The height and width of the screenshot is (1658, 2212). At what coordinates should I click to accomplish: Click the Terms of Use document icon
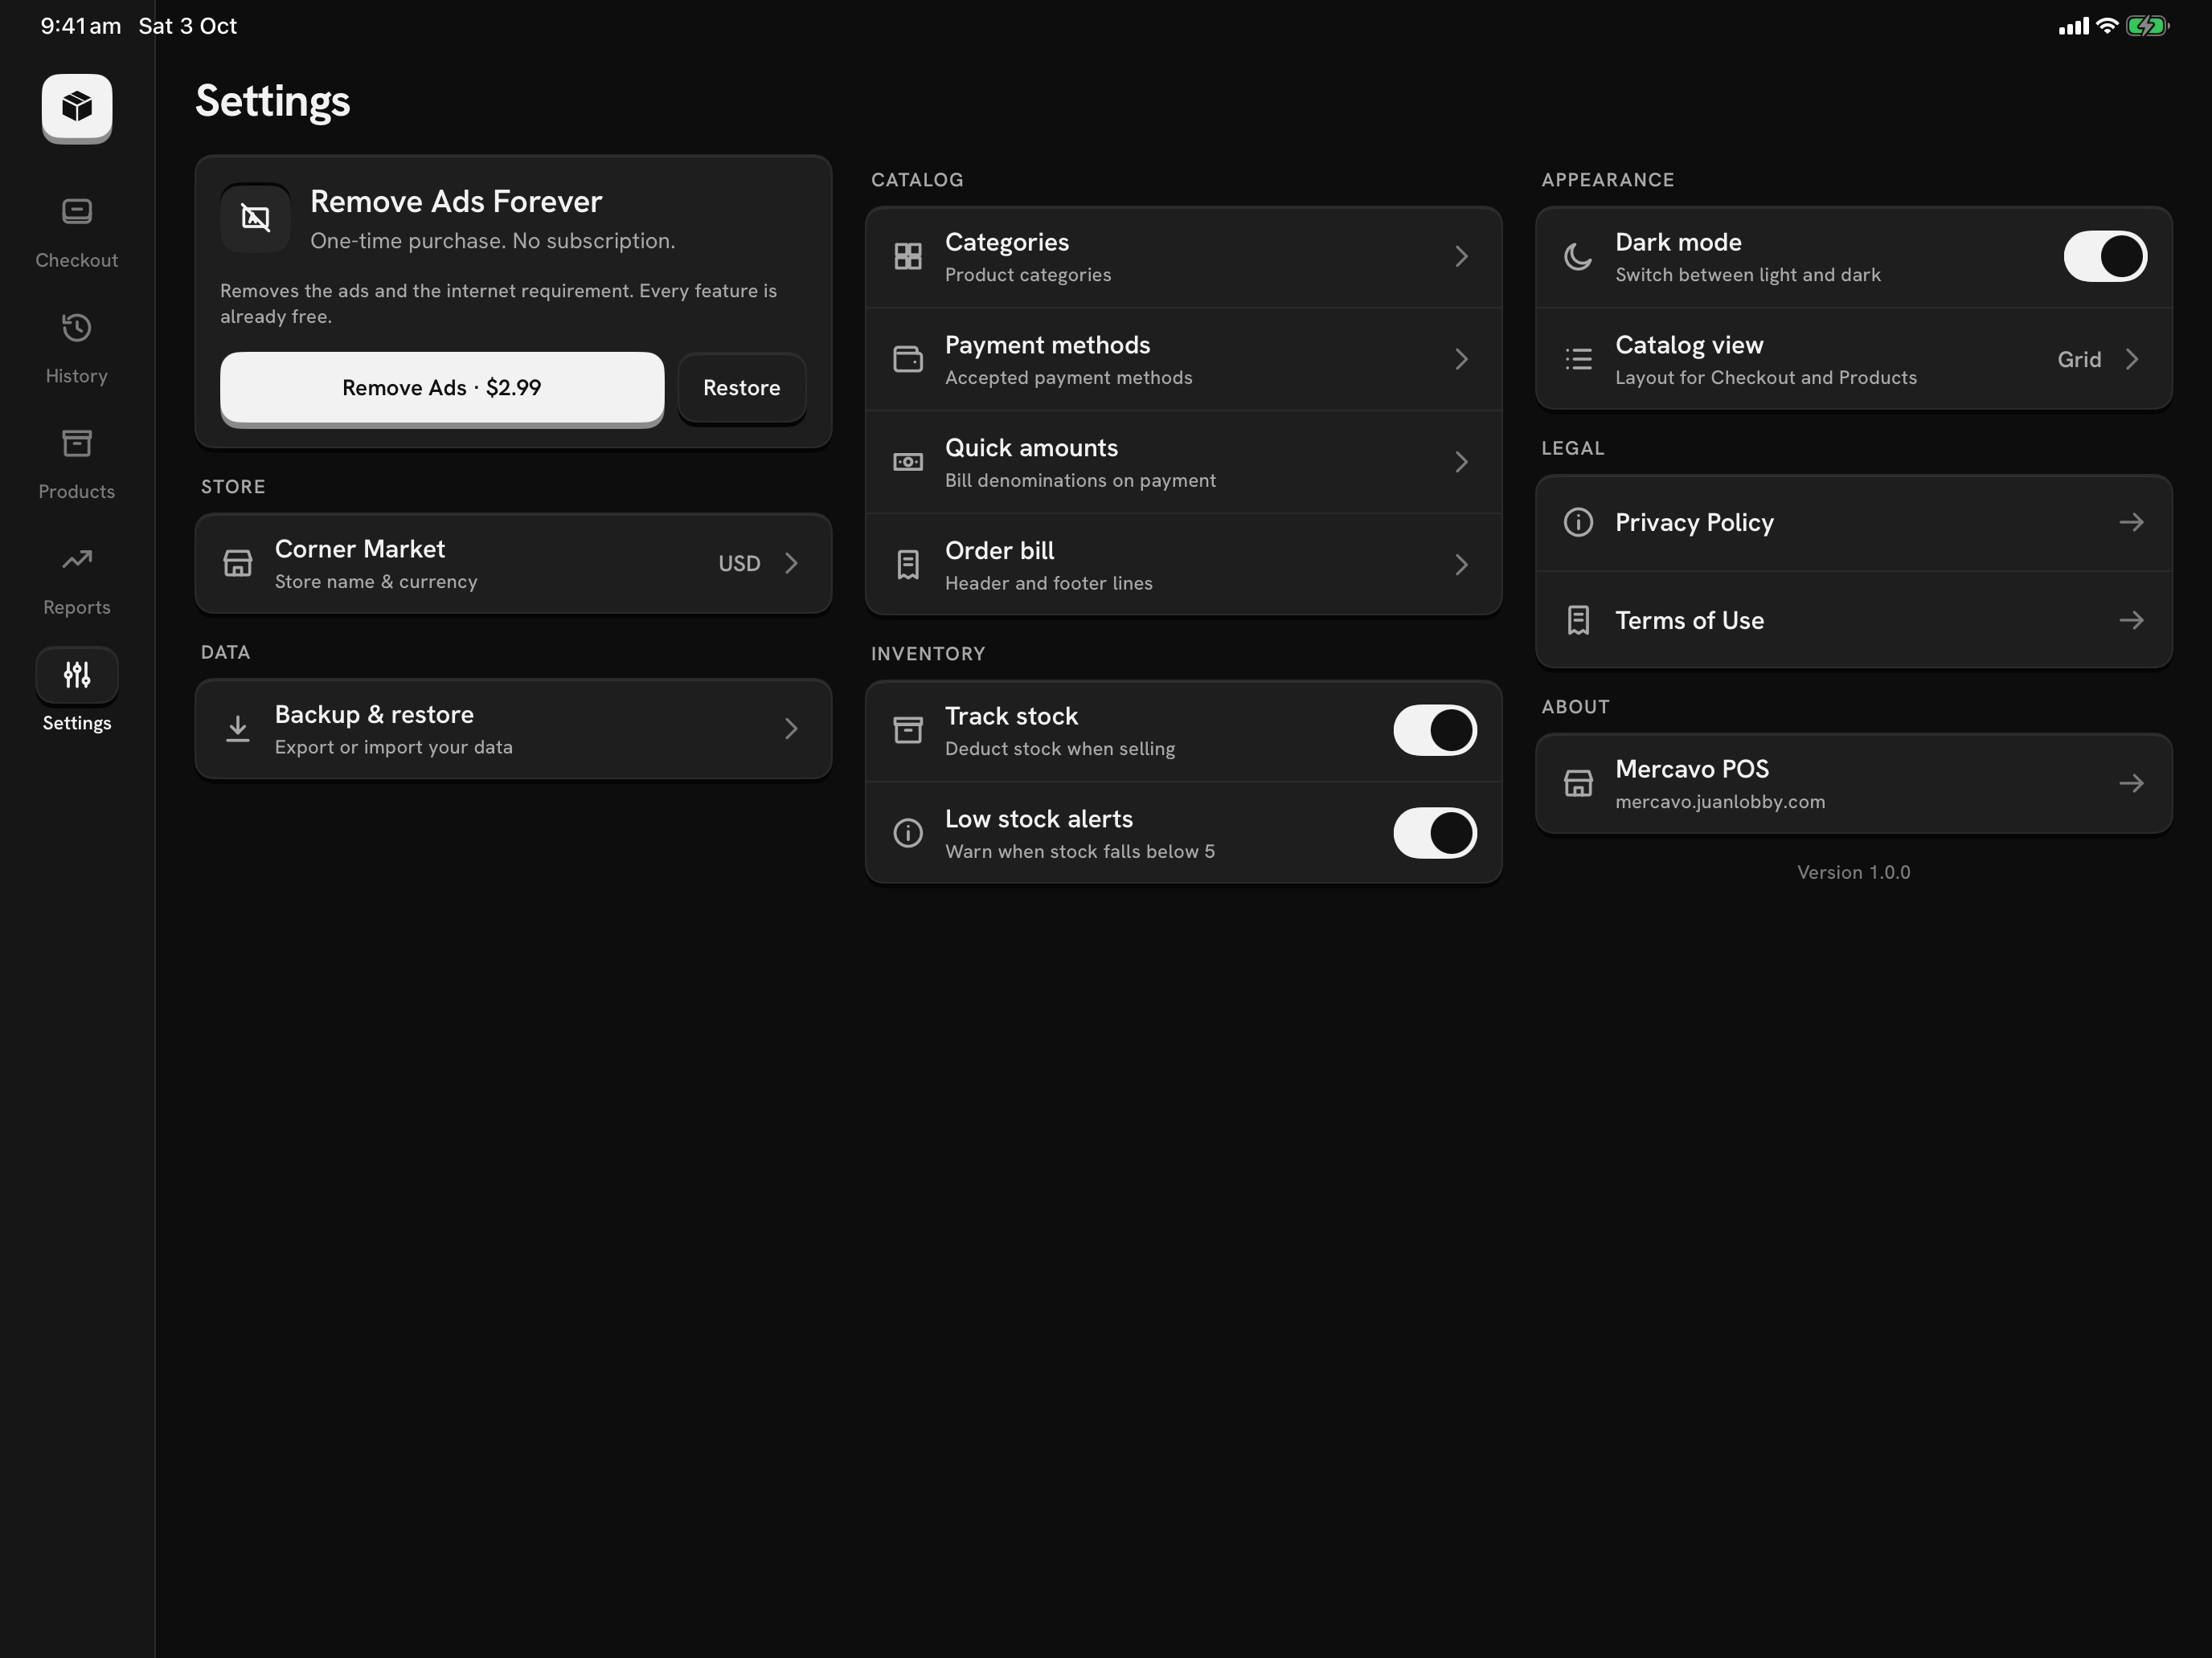pos(1578,621)
